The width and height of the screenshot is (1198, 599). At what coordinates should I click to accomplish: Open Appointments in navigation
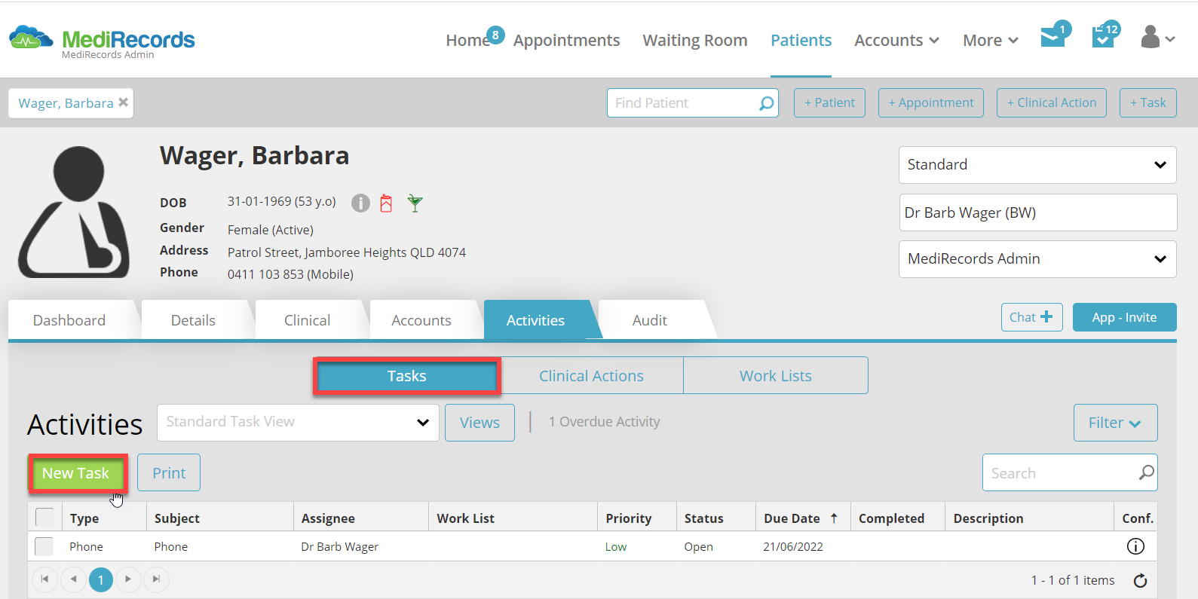[566, 40]
